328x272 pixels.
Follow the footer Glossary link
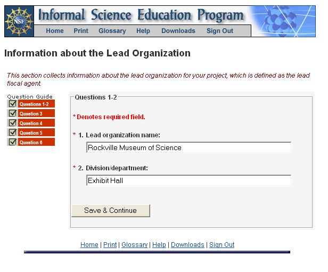[x=134, y=245]
